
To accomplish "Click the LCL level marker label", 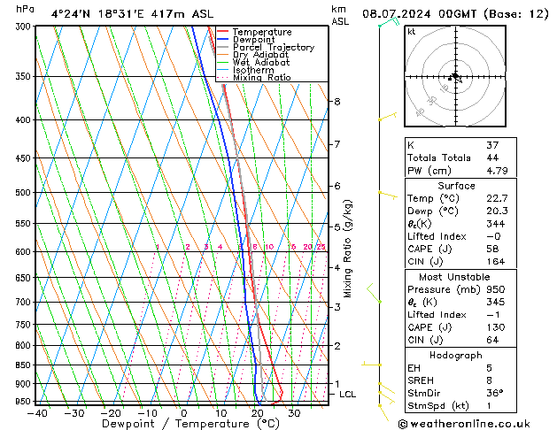I will pos(347,394).
